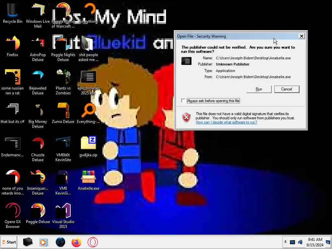The image size is (332, 249).
Task: Launch the media player taskbar icon
Action: point(44,242)
